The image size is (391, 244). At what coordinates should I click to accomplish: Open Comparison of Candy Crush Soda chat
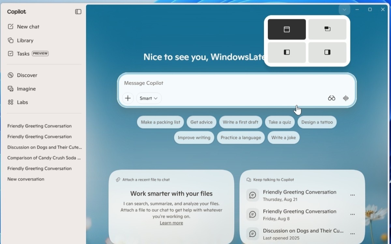click(x=44, y=158)
